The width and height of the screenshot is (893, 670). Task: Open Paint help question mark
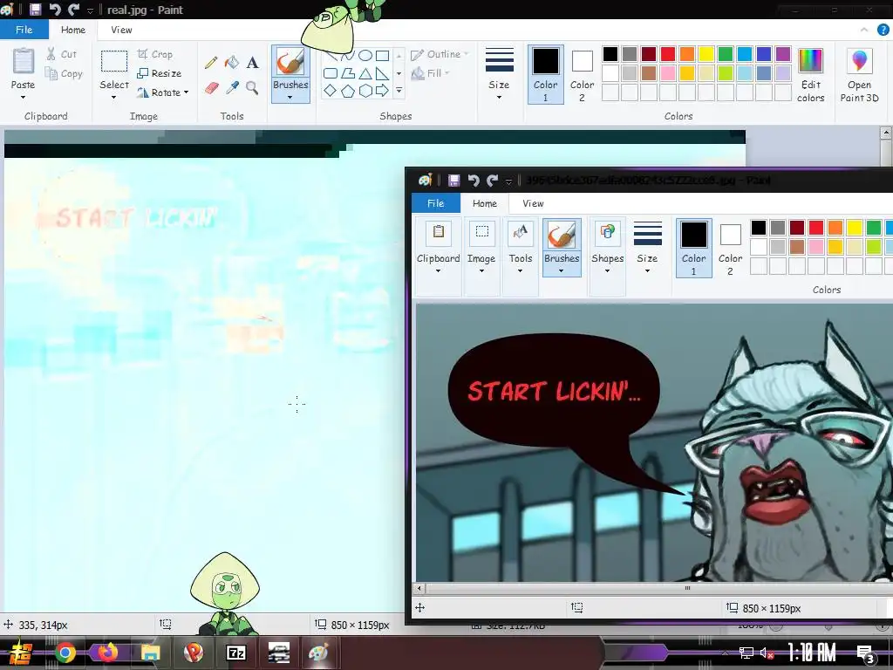pyautogui.click(x=883, y=30)
